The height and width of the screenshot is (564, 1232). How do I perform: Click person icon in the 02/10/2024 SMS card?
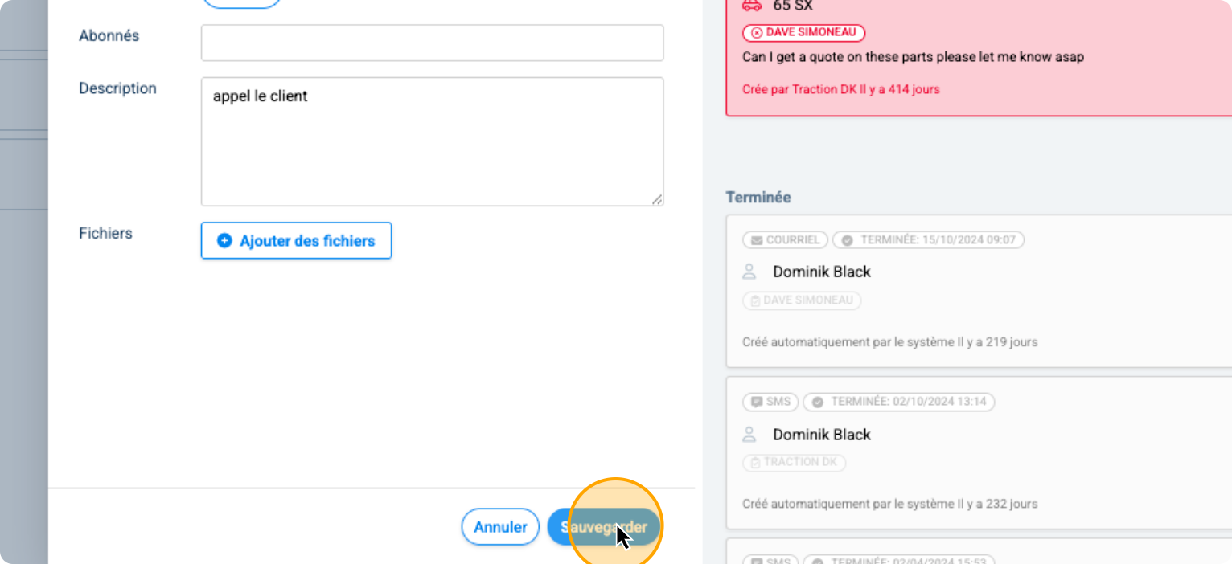coord(749,435)
